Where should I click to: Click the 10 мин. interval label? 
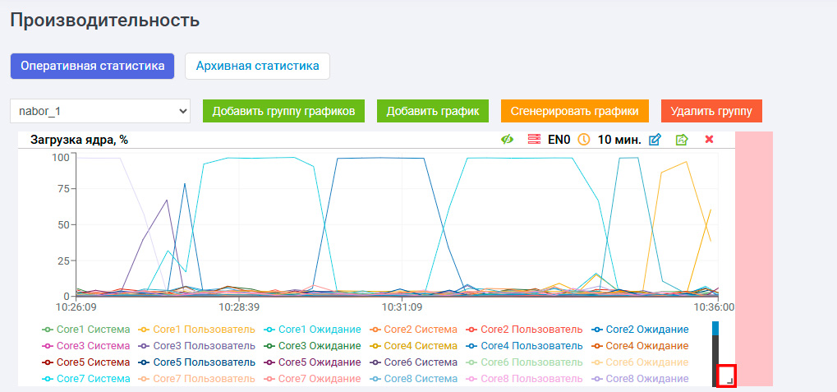point(619,140)
